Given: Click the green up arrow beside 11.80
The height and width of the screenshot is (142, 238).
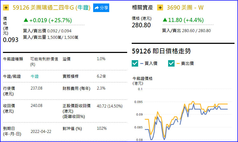Looking at the screenshot, I should click(x=165, y=20).
